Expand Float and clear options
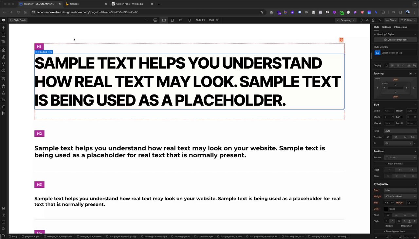Viewport: 419px width, 239px height. [x=395, y=163]
